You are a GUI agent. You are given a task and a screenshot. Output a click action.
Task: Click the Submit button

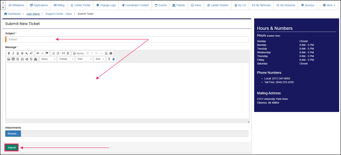click(x=11, y=147)
